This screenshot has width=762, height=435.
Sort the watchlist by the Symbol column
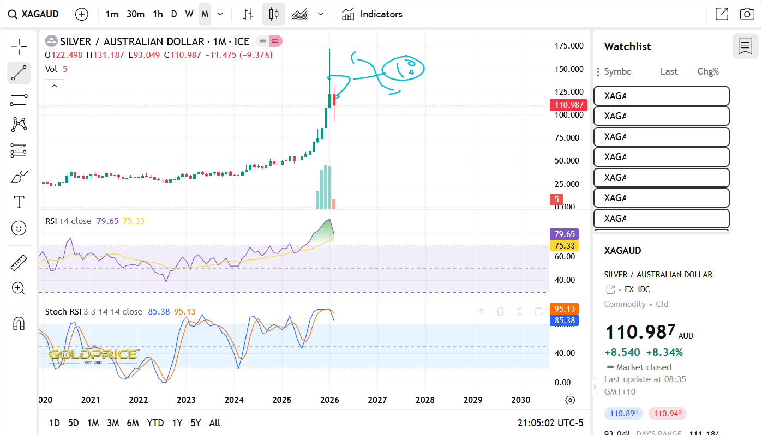[617, 71]
